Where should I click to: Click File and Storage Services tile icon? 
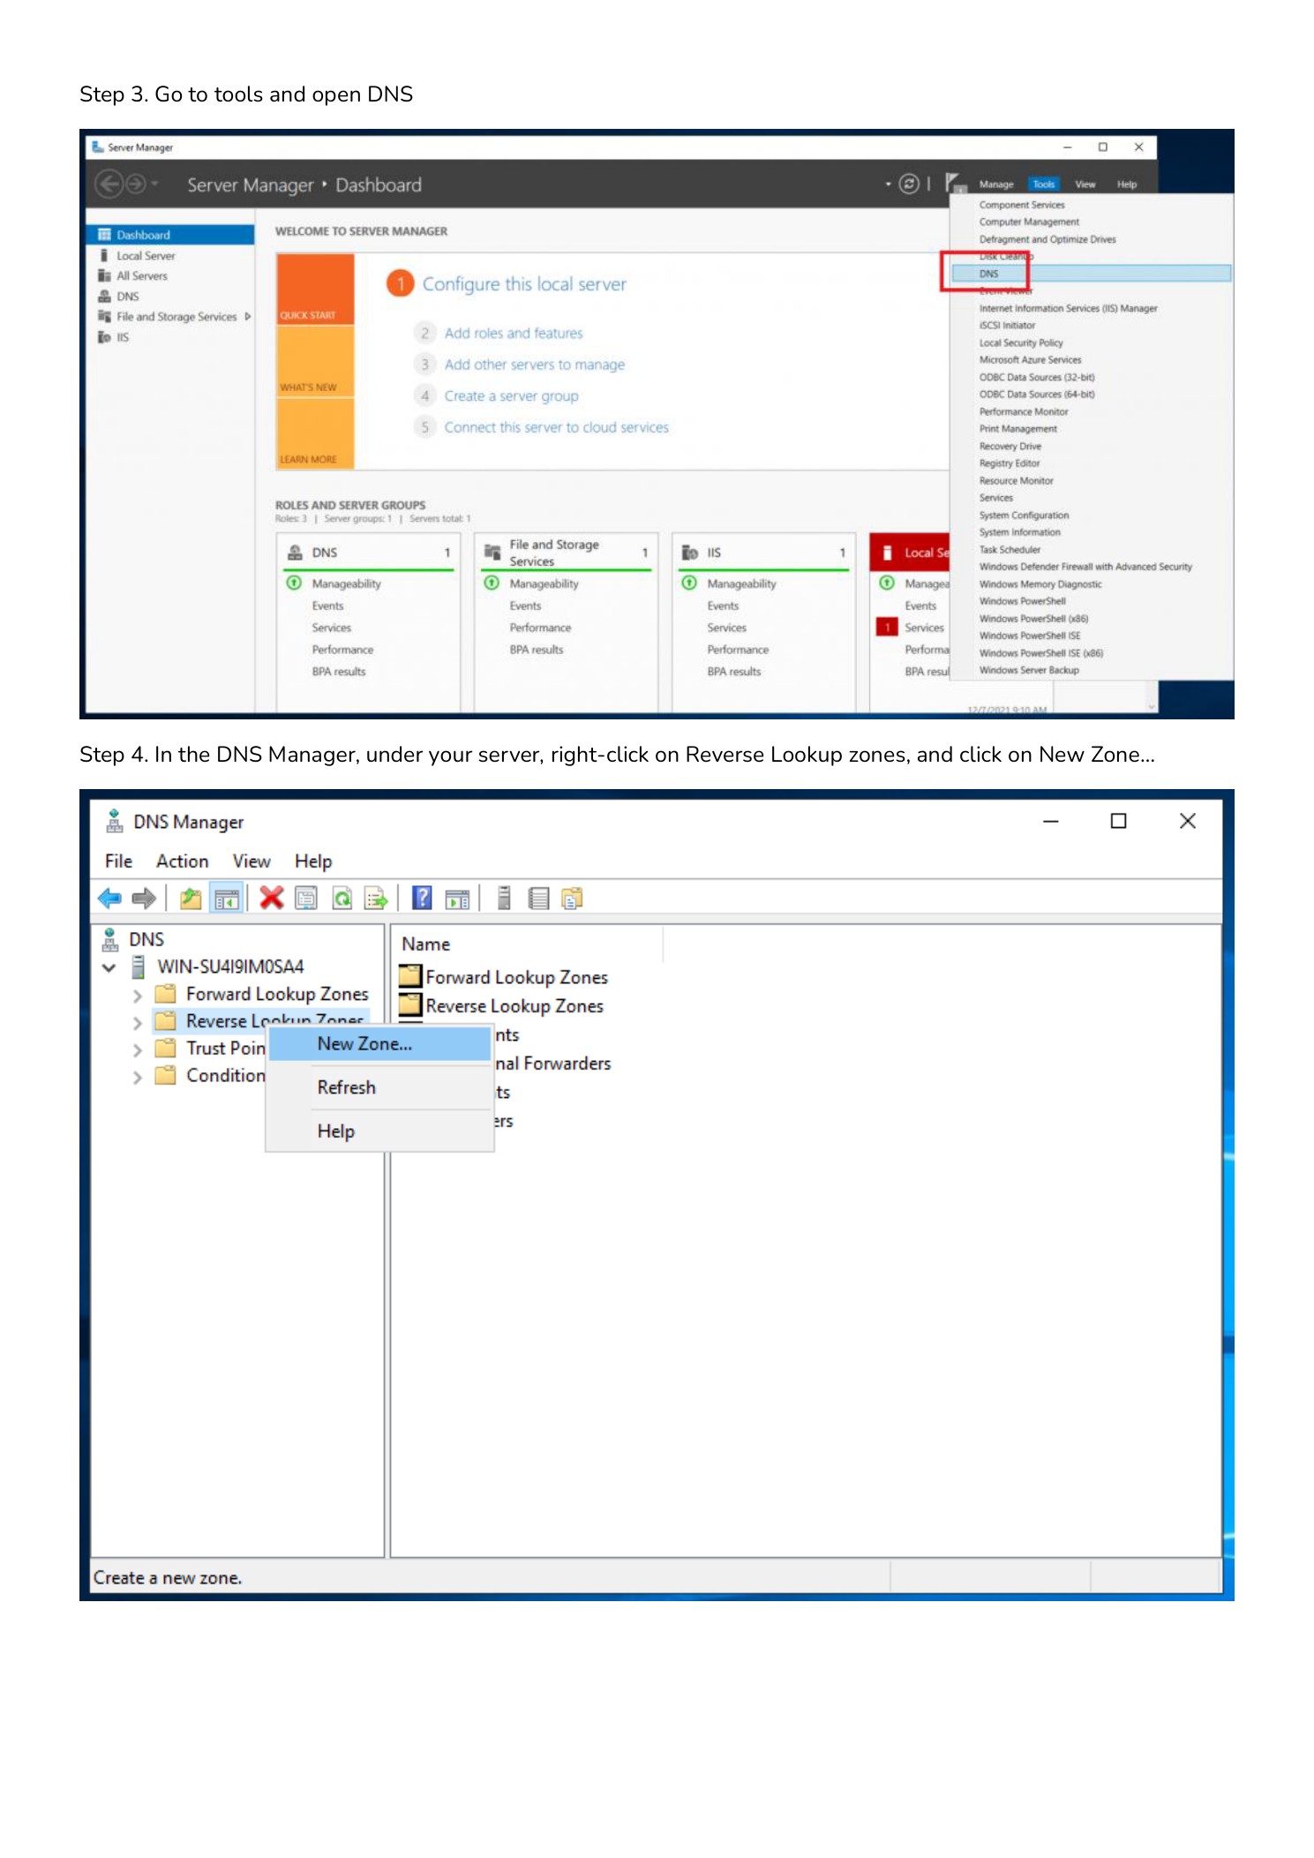[x=492, y=553]
